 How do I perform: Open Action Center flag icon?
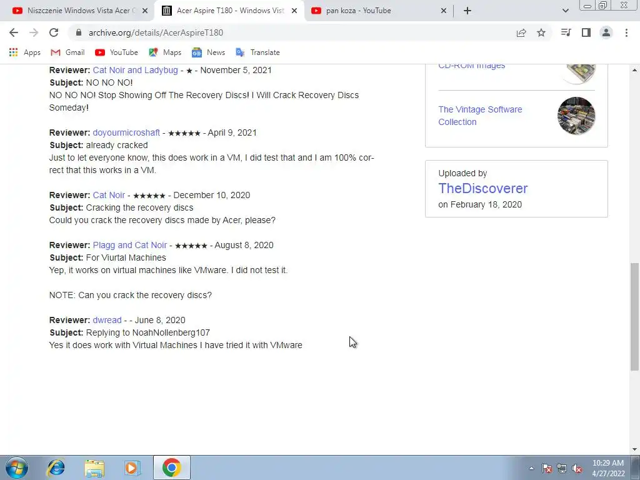pyautogui.click(x=547, y=468)
